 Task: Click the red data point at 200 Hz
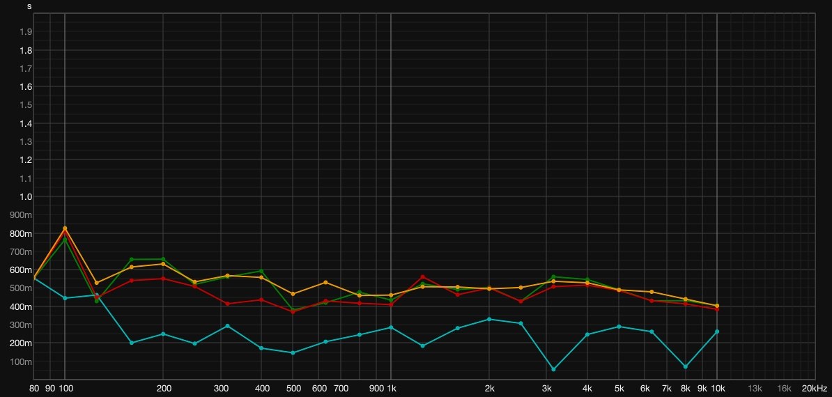(x=163, y=279)
